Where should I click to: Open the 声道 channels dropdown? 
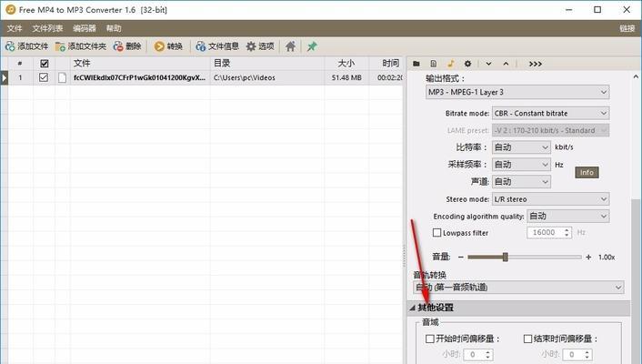521,182
